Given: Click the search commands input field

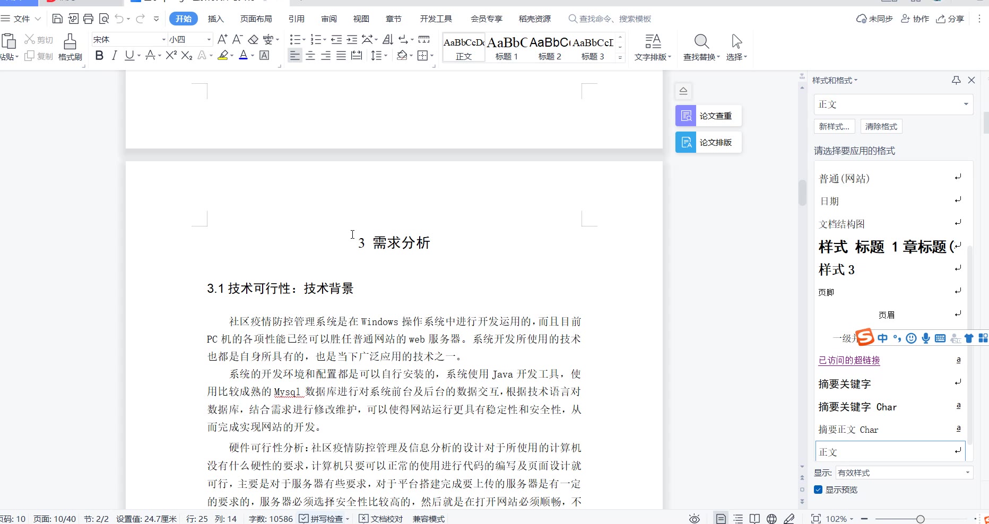Looking at the screenshot, I should 610,19.
